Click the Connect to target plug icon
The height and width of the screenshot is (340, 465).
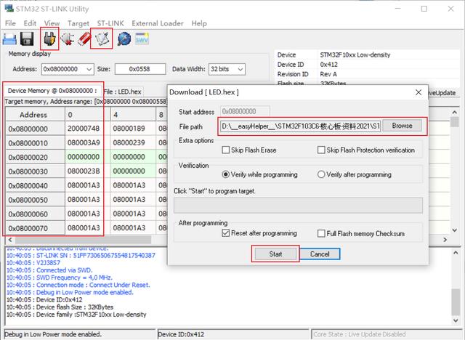coord(49,39)
